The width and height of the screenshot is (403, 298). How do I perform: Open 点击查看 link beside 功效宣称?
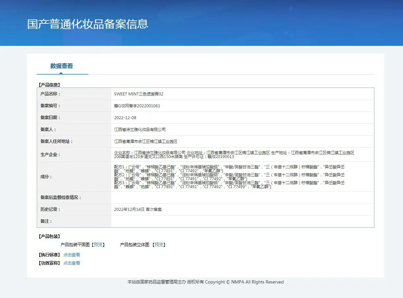[x=72, y=263]
